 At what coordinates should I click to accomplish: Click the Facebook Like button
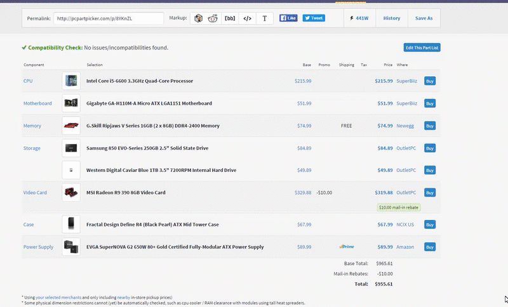coord(288,18)
